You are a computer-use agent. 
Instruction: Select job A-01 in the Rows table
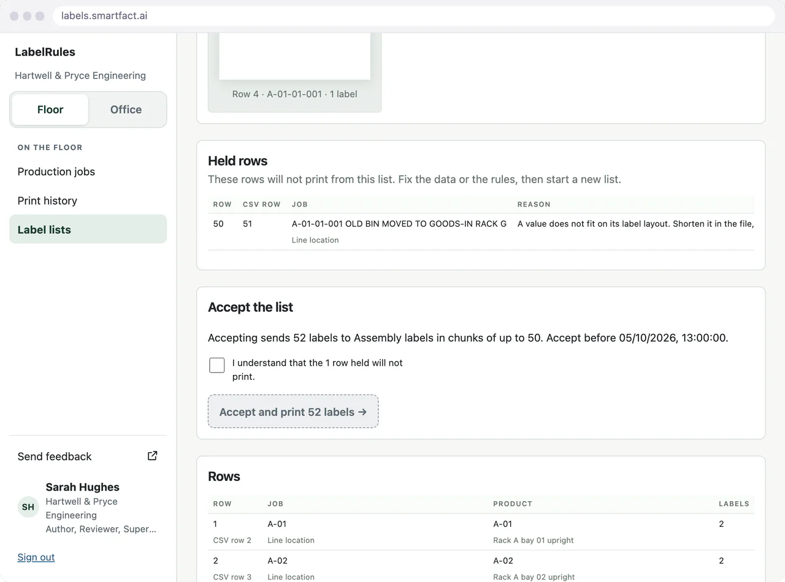277,524
